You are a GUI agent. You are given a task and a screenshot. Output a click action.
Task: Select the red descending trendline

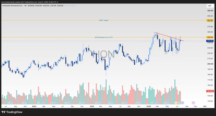point(169,37)
